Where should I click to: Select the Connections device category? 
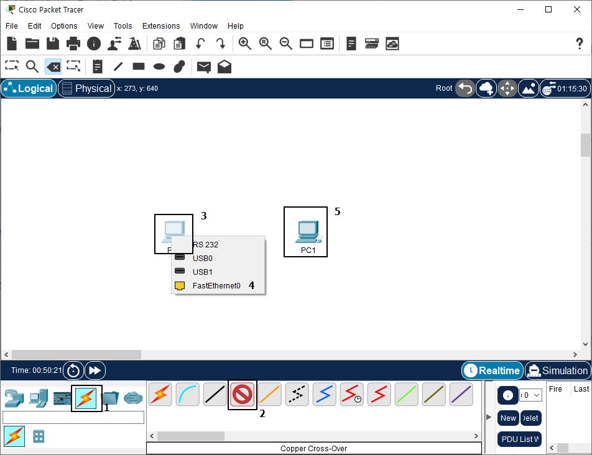86,398
